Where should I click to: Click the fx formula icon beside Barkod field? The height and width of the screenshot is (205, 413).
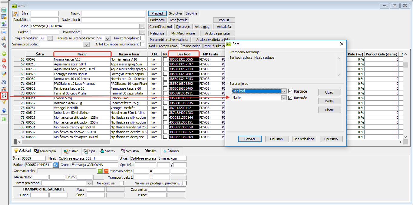pyautogui.click(x=56, y=165)
